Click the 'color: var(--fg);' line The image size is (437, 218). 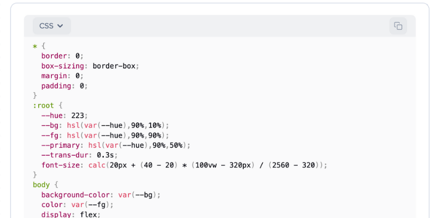click(x=78, y=204)
